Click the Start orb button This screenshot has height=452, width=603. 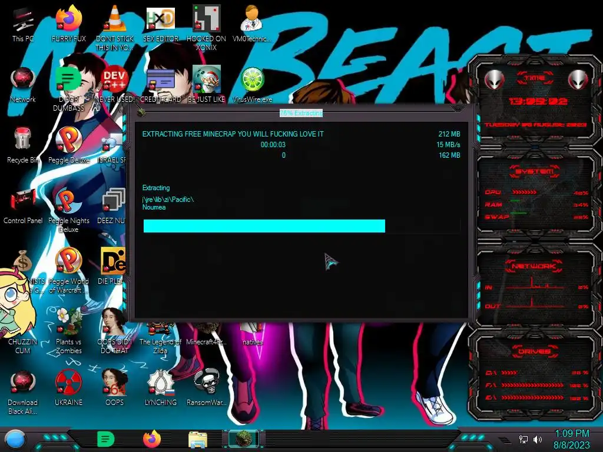(15, 439)
